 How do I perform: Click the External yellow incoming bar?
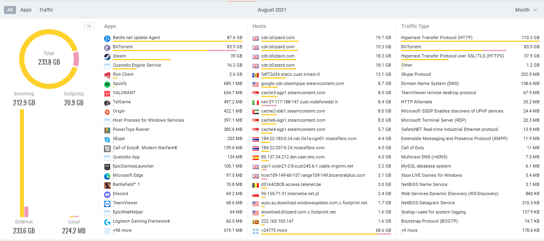point(22,163)
